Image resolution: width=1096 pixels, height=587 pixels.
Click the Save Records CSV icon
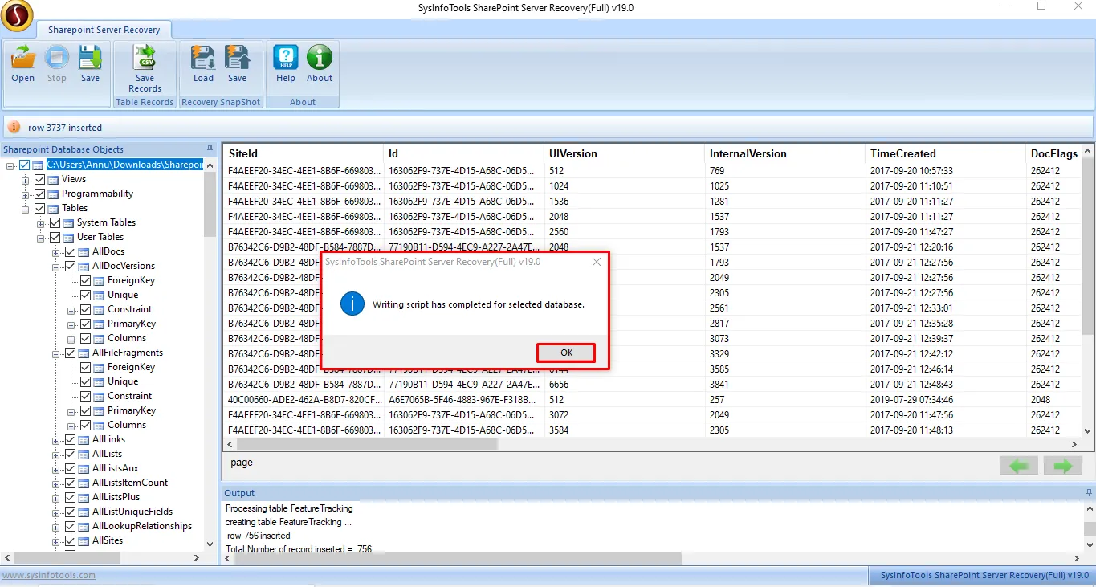click(x=145, y=58)
